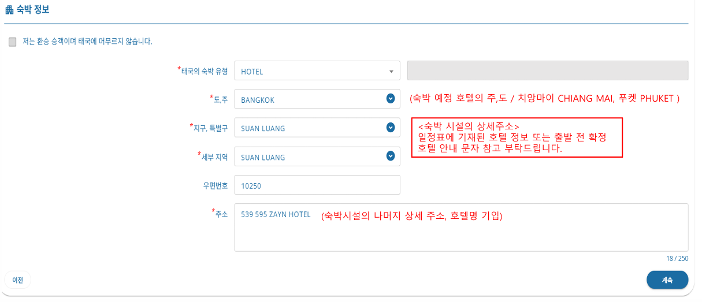Click the round chevron icon in 지구, 특별구 field
The image size is (702, 302).
[391, 127]
